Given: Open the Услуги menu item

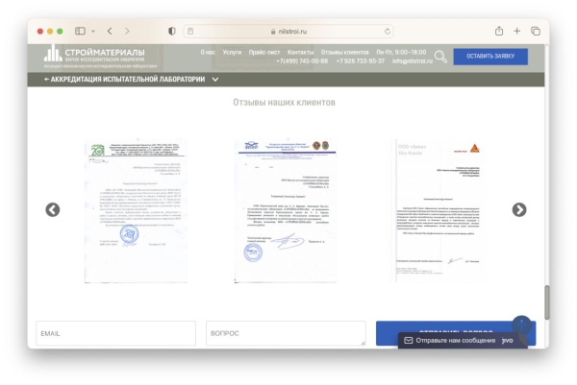Looking at the screenshot, I should click(x=232, y=52).
